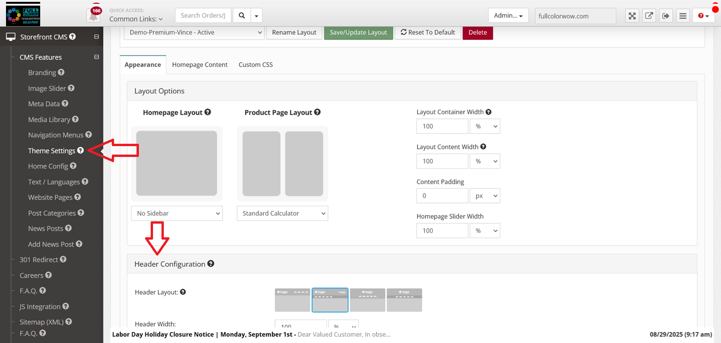Open the Homepage Layout No Sidebar dropdown
Image resolution: width=721 pixels, height=343 pixels.
click(x=177, y=213)
